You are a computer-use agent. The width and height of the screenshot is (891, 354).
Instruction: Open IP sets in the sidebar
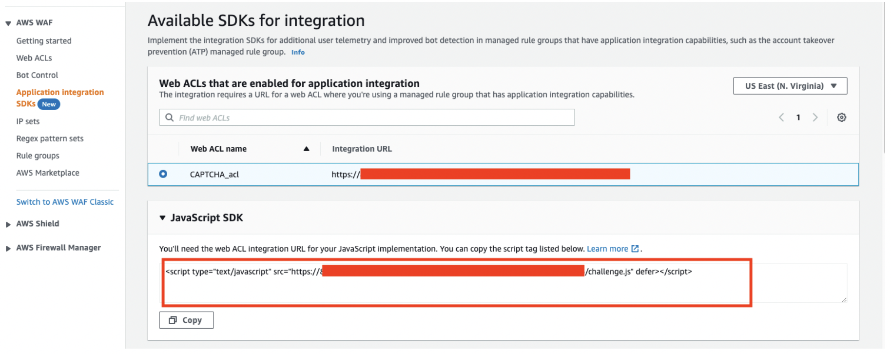[x=28, y=121]
